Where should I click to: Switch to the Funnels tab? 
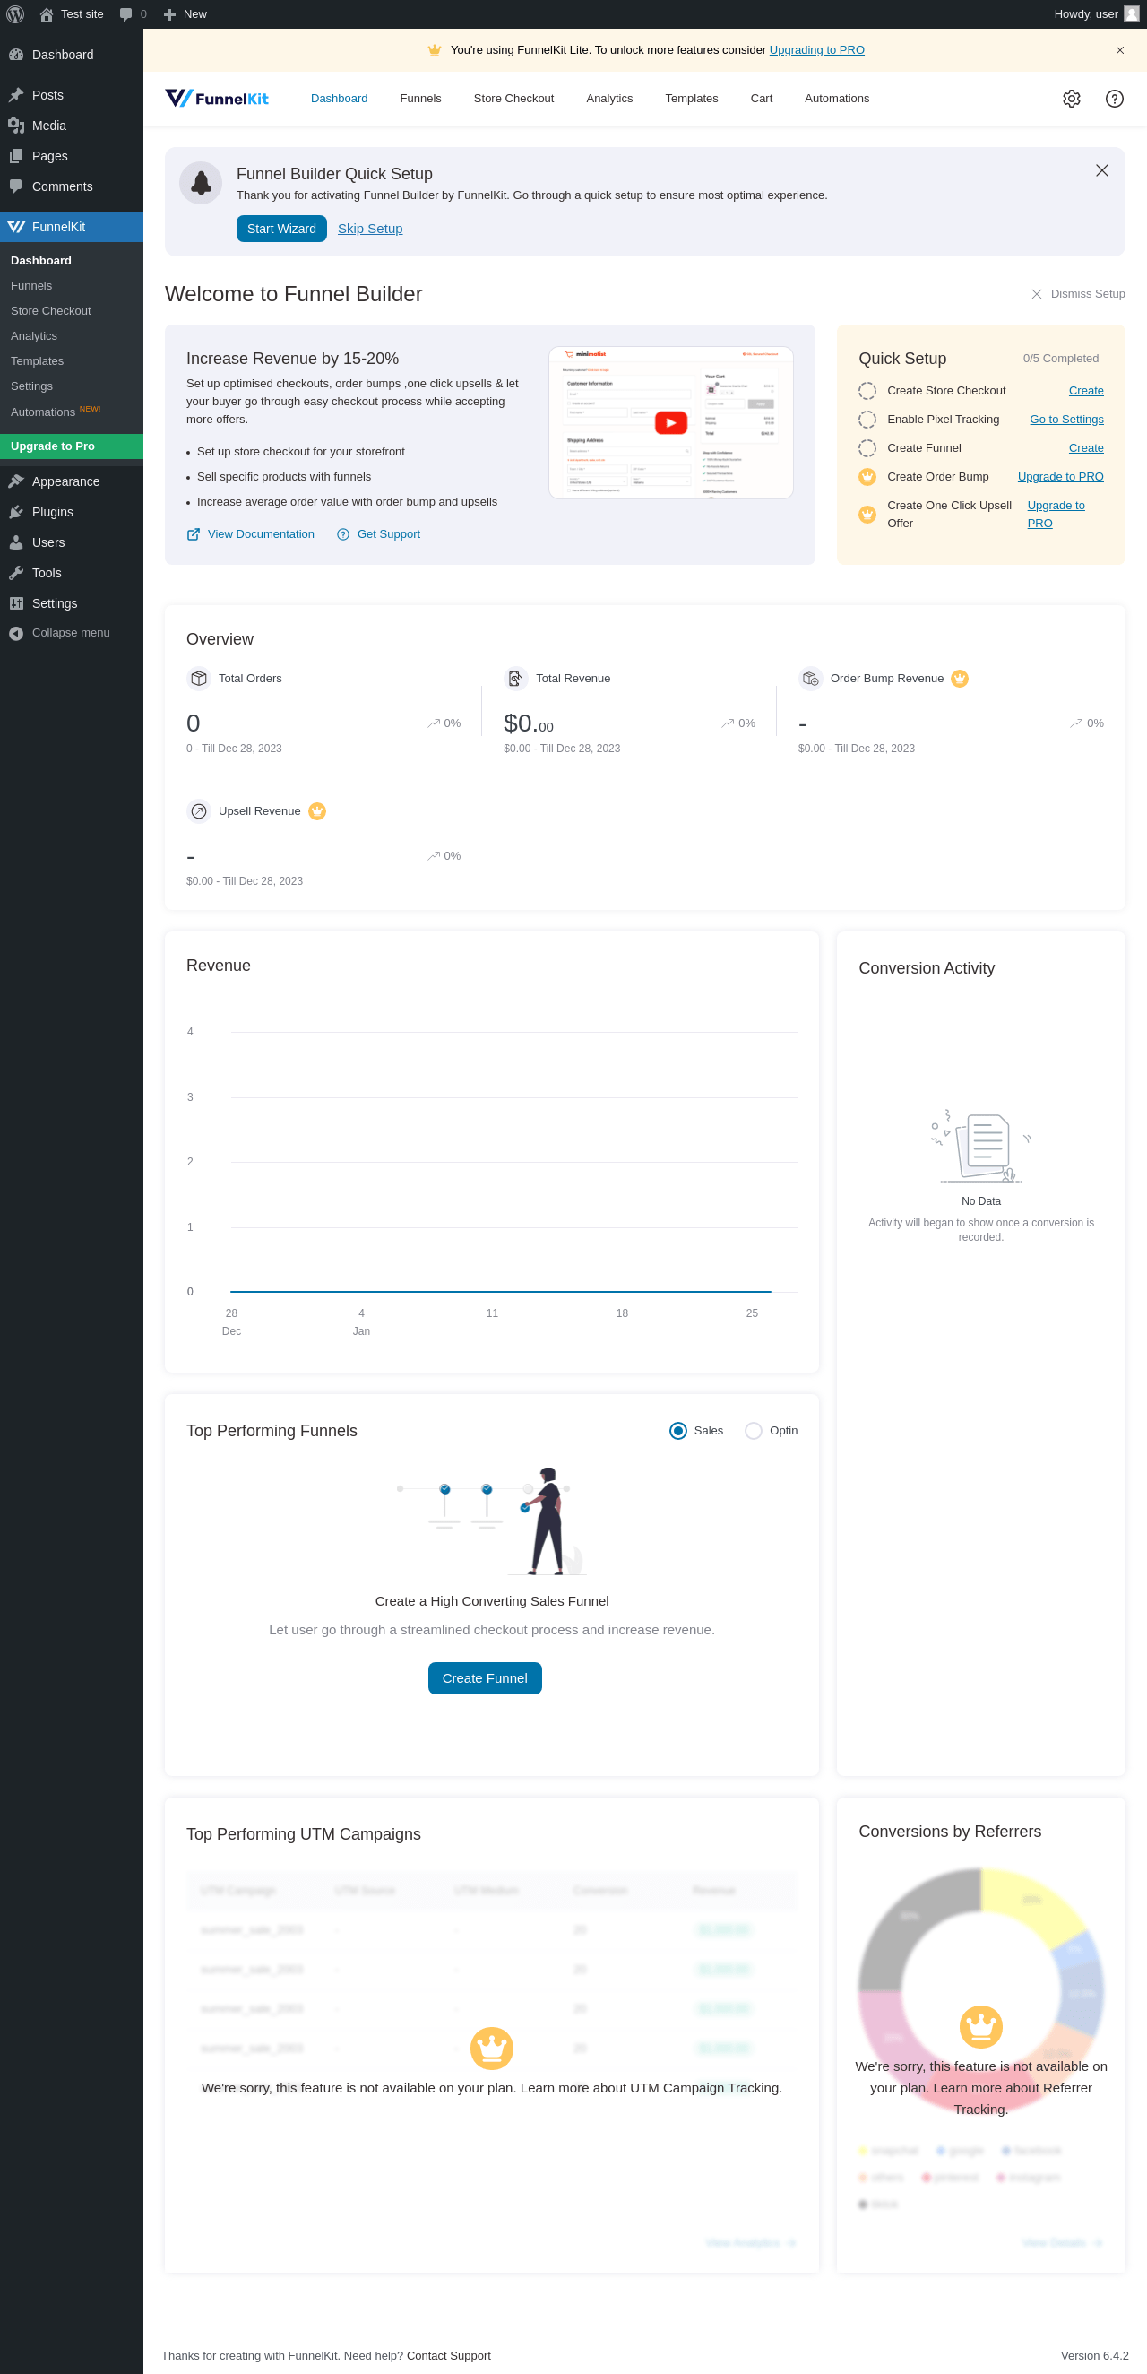pos(420,99)
